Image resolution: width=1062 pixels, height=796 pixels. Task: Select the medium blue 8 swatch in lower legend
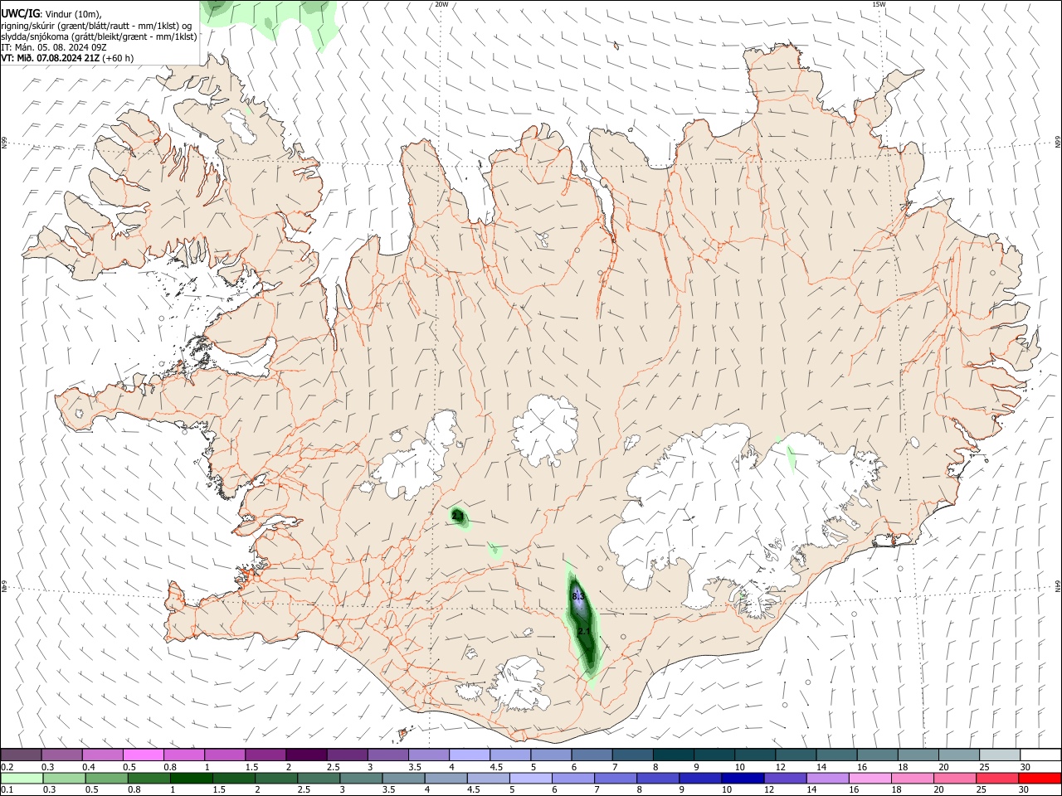click(658, 779)
